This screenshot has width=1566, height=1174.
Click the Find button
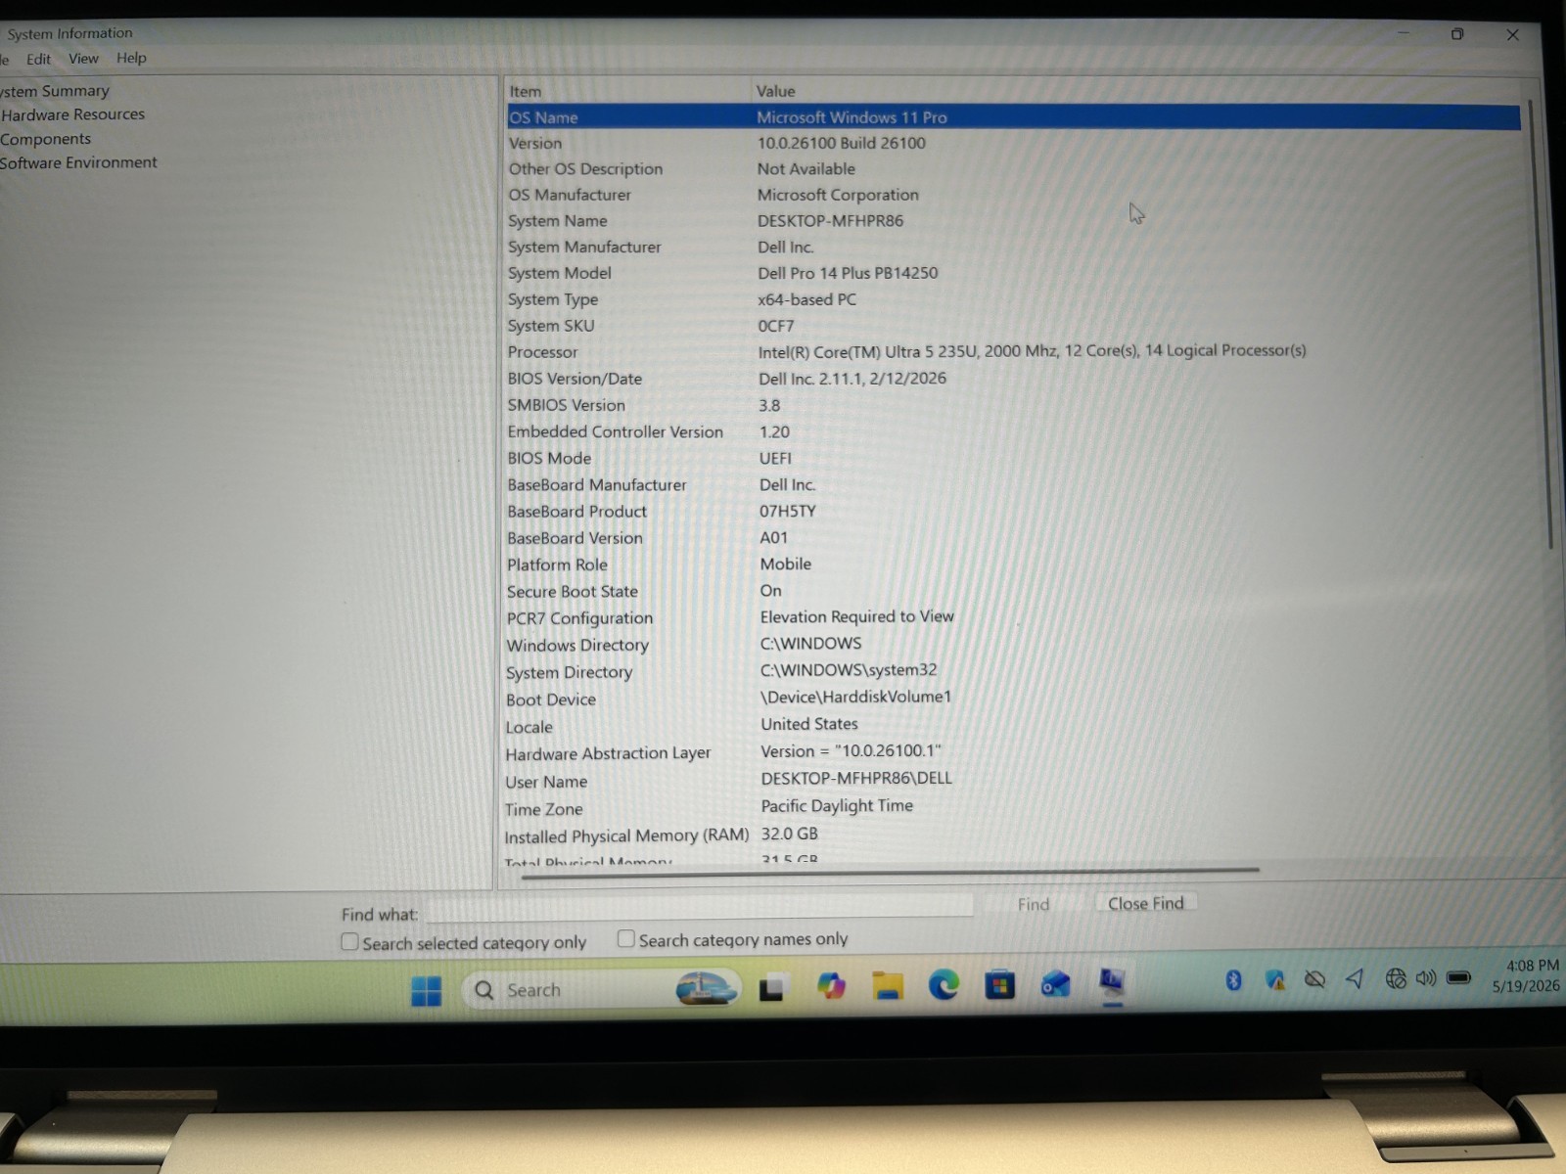(x=1034, y=904)
